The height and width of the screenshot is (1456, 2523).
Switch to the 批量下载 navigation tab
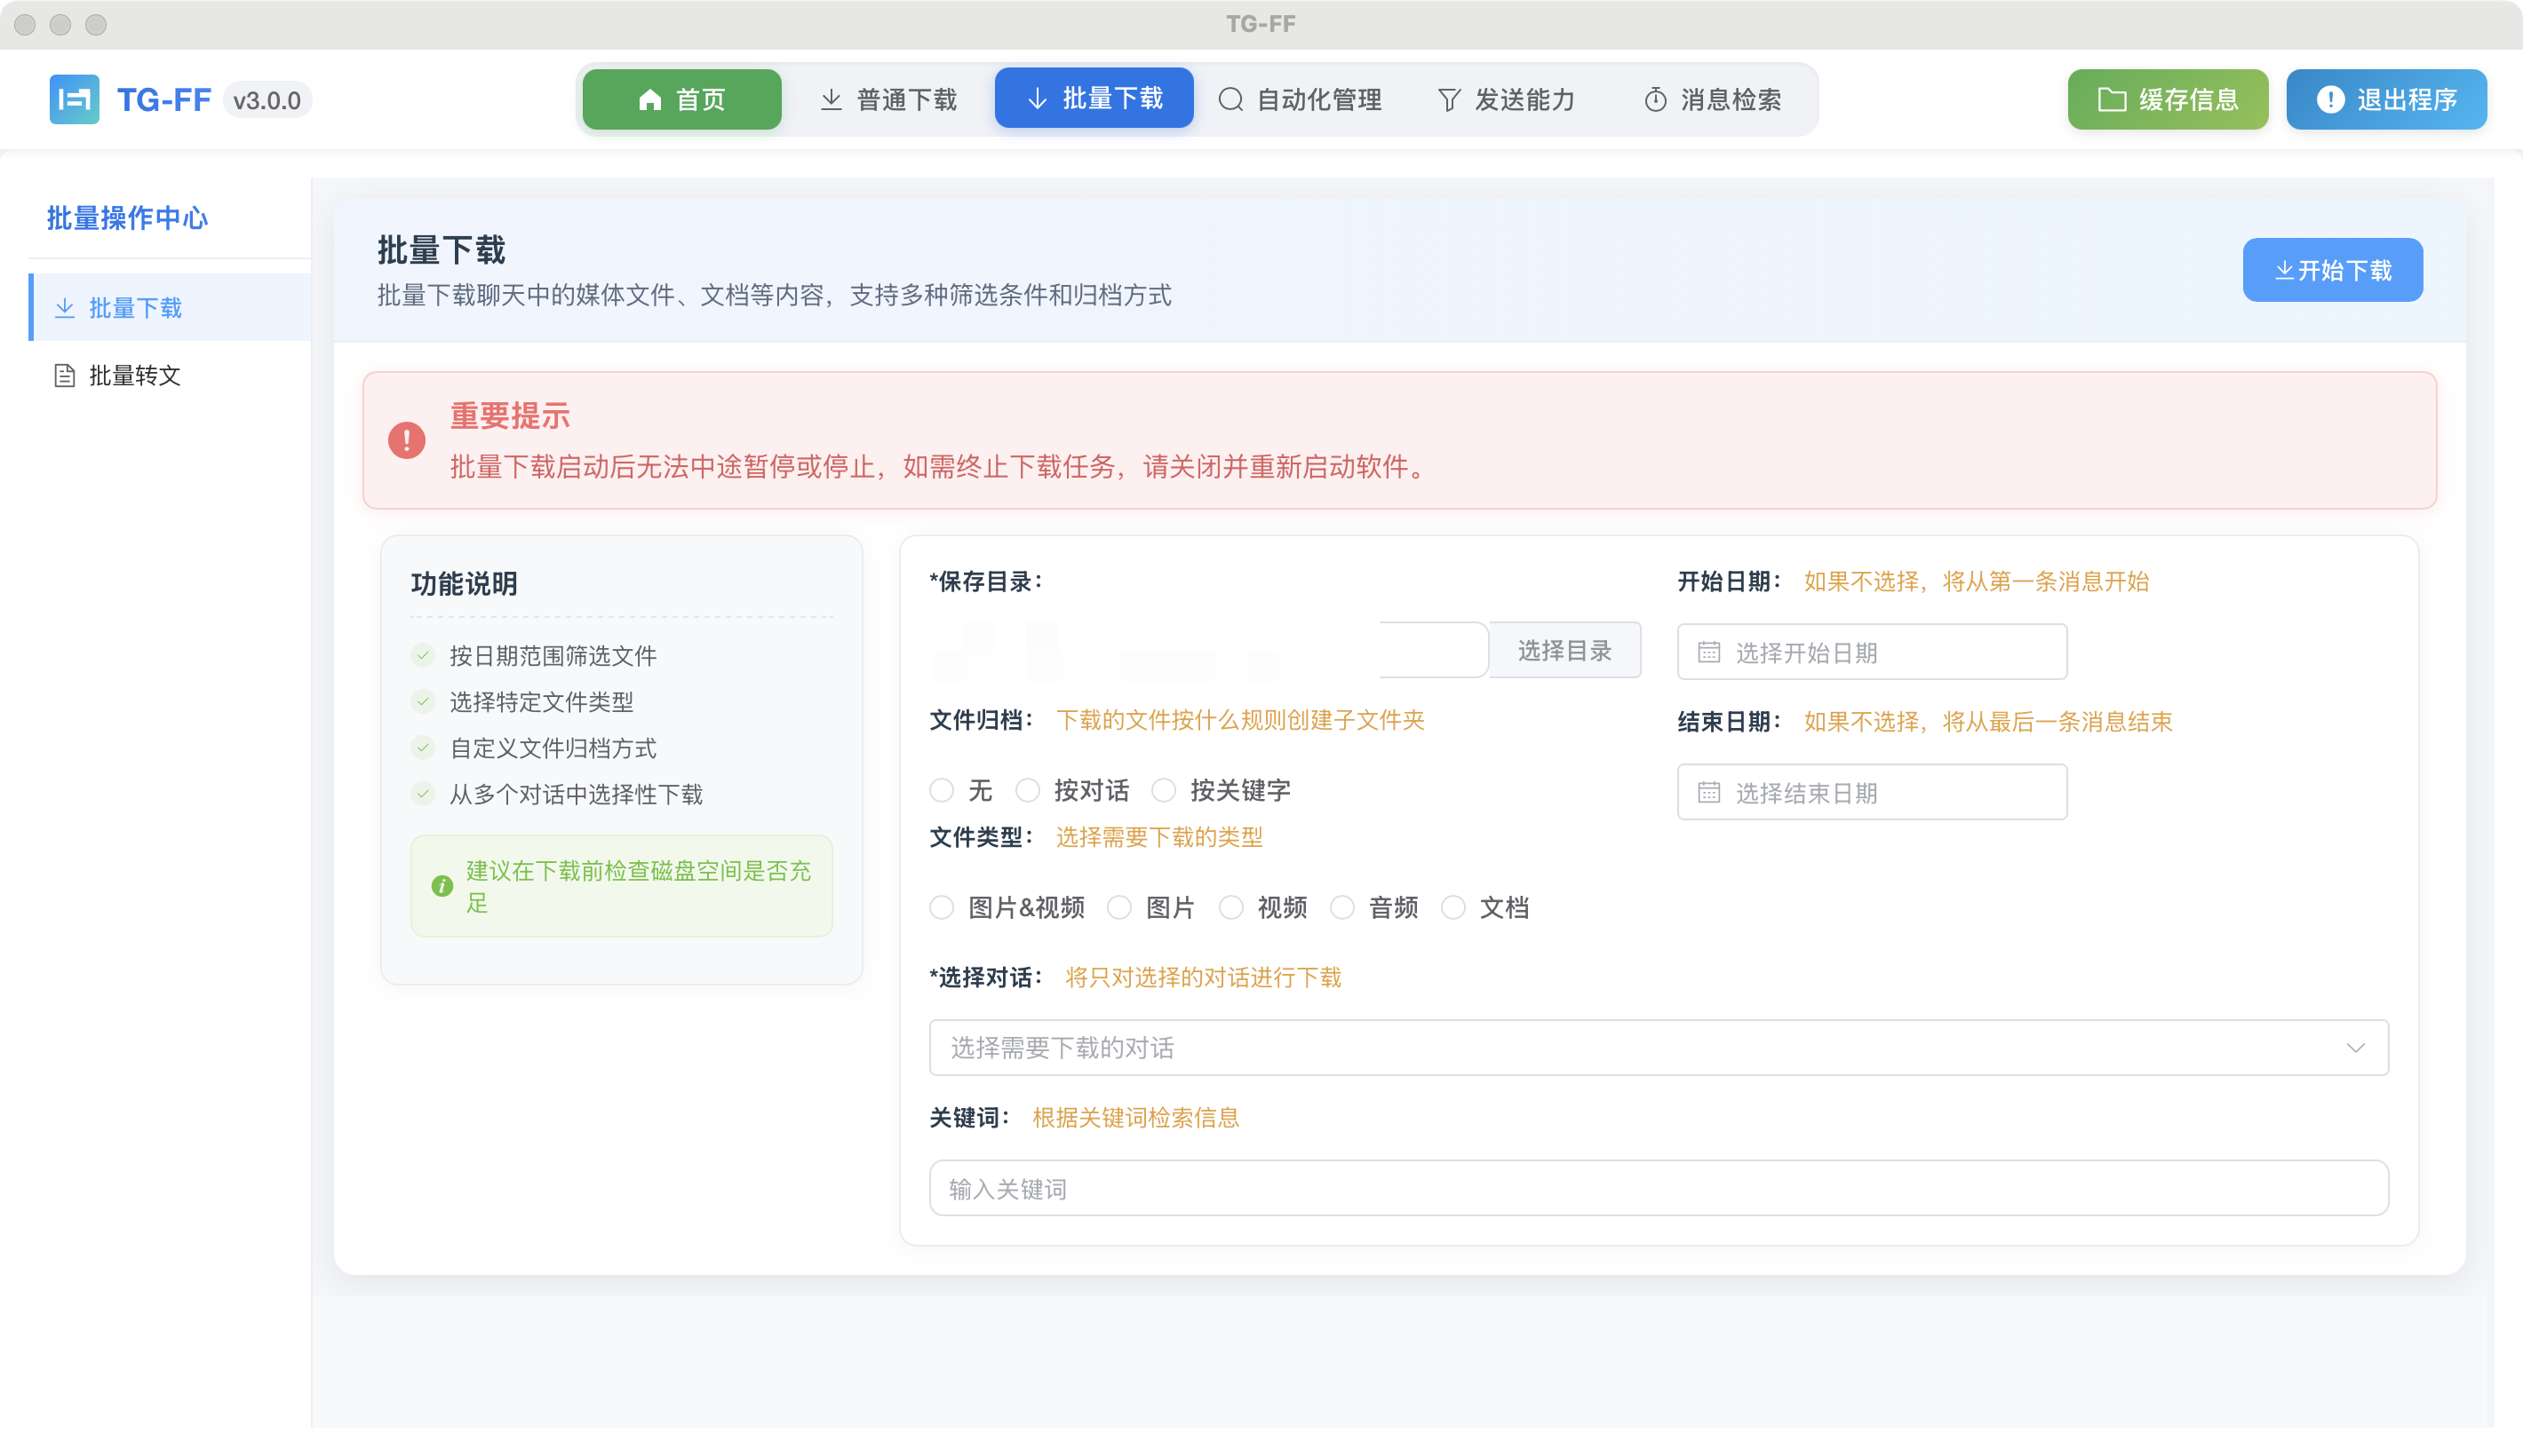point(1093,98)
